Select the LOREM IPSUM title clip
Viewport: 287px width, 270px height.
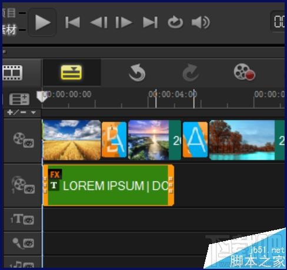click(x=108, y=185)
